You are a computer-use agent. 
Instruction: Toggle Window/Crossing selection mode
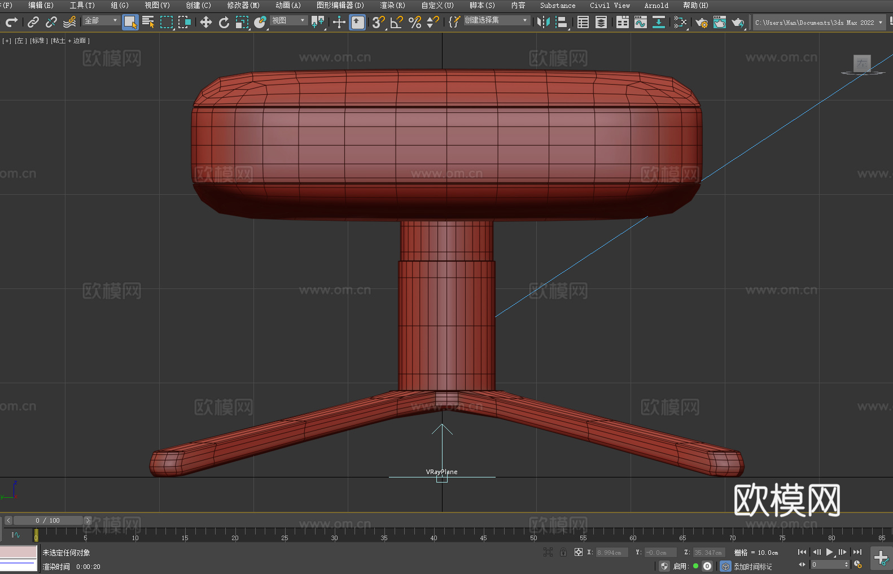[x=185, y=22]
